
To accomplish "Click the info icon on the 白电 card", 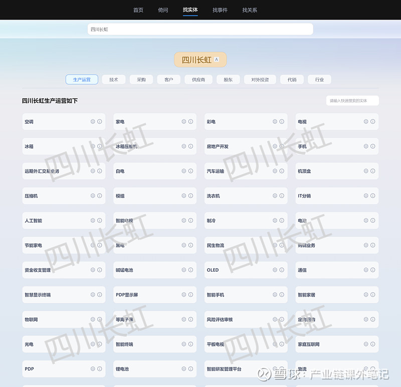I will (191, 171).
